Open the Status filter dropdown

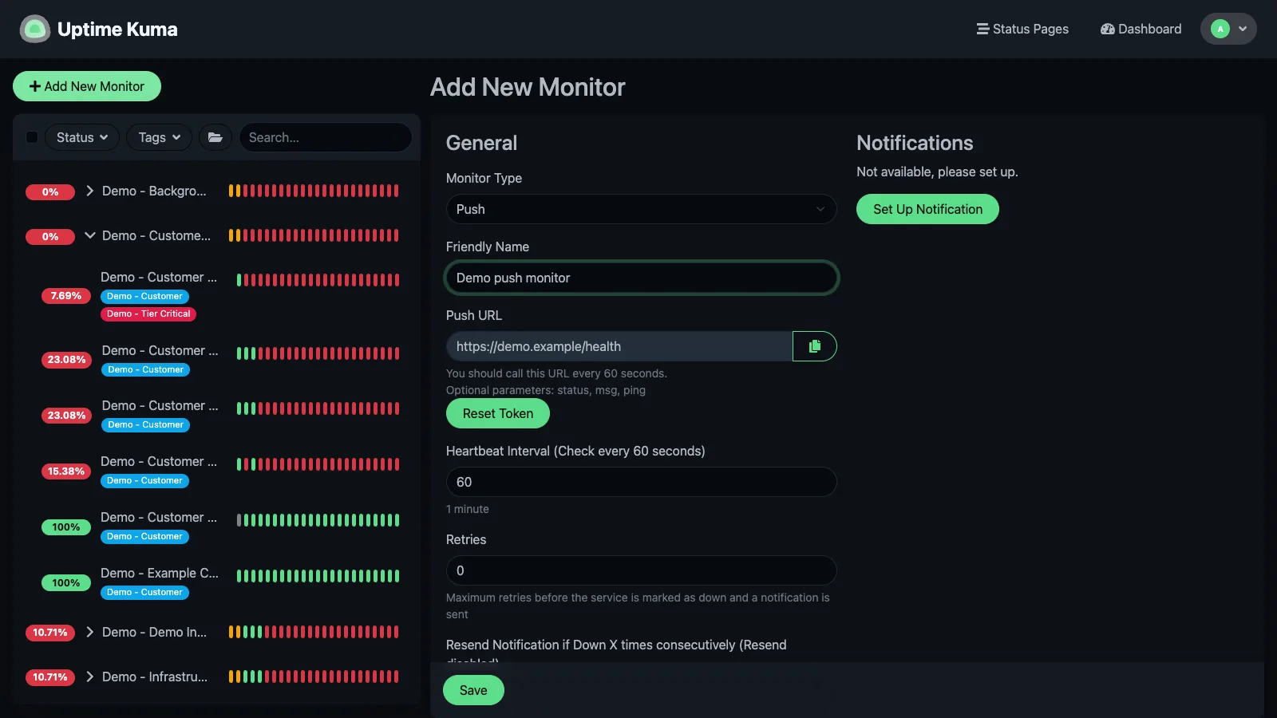[82, 137]
